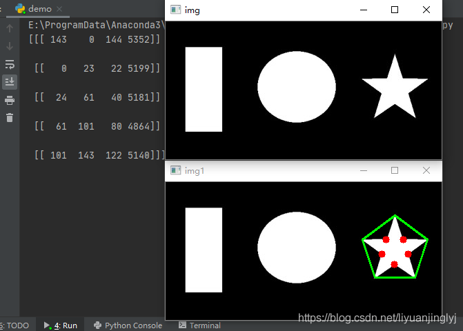
Task: Minimize the img1 window
Action: tap(363, 170)
